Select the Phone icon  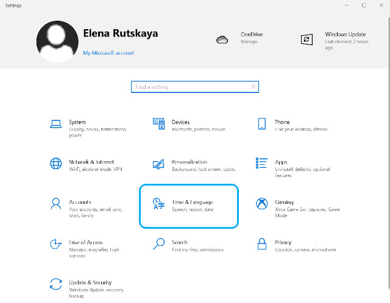point(262,124)
